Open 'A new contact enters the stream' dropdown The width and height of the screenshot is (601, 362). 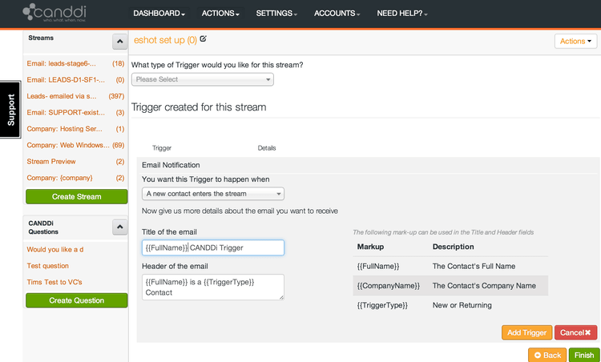(x=213, y=194)
